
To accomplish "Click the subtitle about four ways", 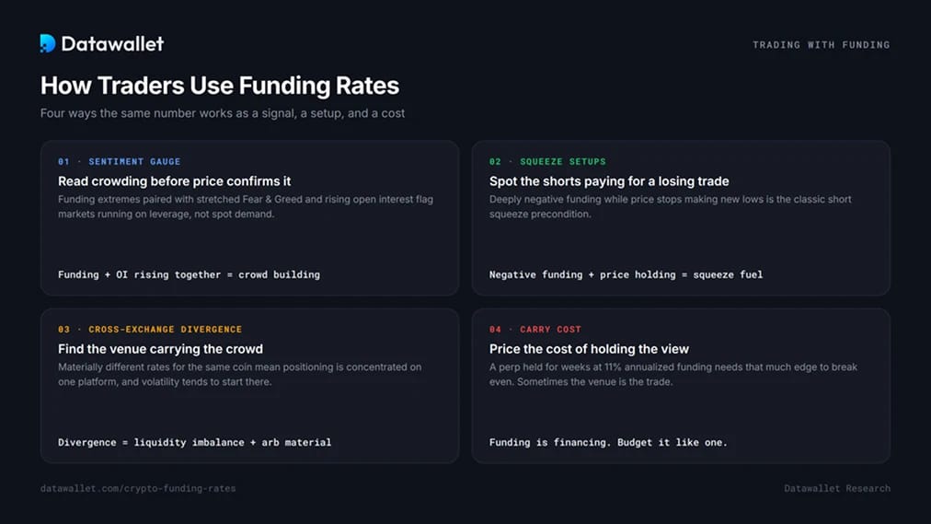I will pos(223,113).
